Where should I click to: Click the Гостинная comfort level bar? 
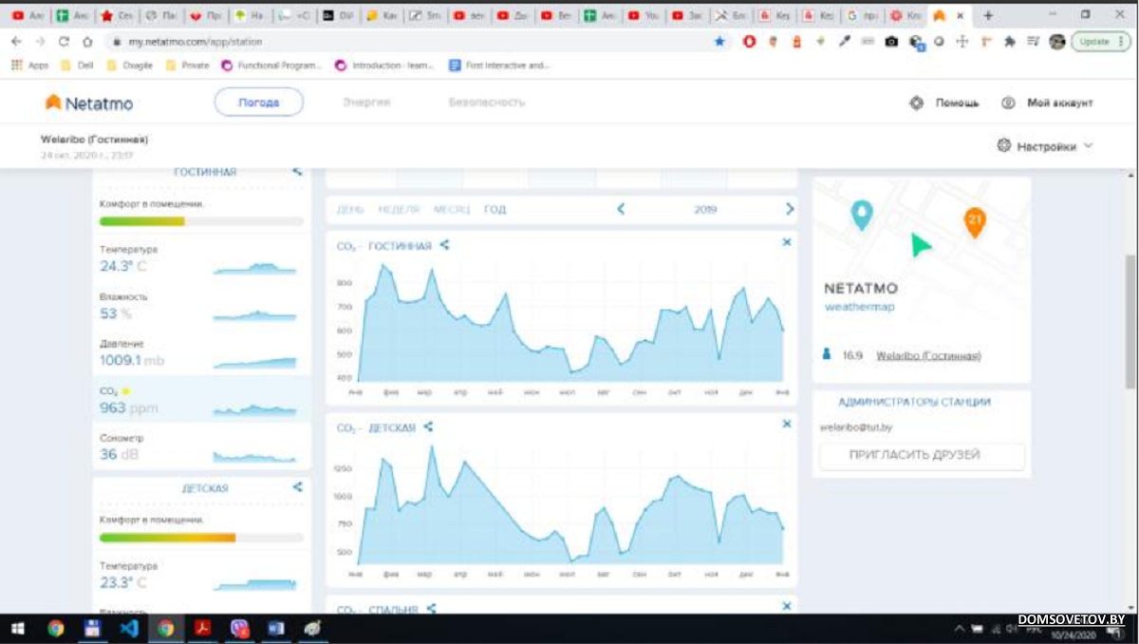[201, 221]
